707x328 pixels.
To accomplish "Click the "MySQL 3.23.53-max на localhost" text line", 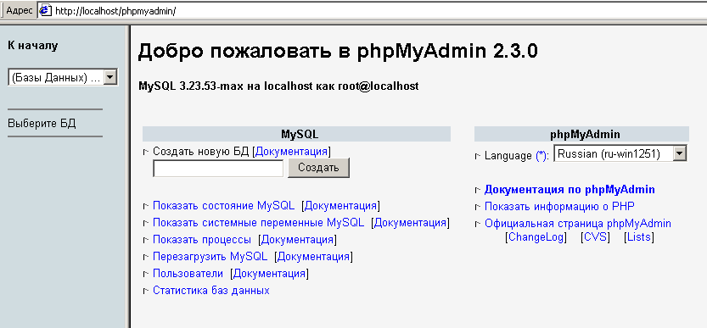I will [278, 86].
